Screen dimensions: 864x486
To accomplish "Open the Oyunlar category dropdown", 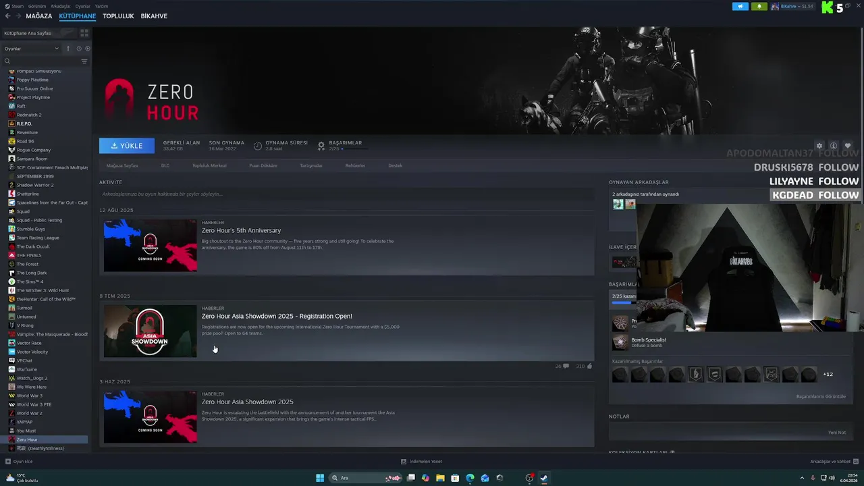I will [x=32, y=49].
